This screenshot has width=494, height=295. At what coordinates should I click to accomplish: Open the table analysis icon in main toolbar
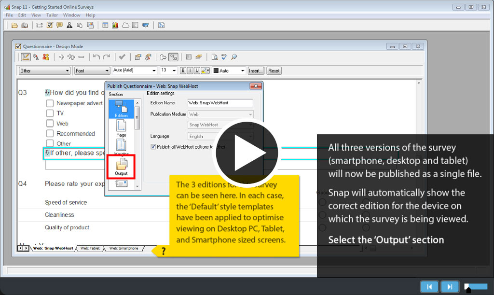[105, 25]
